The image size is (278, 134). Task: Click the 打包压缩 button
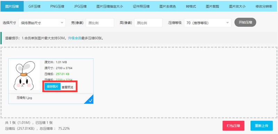tap(233, 126)
